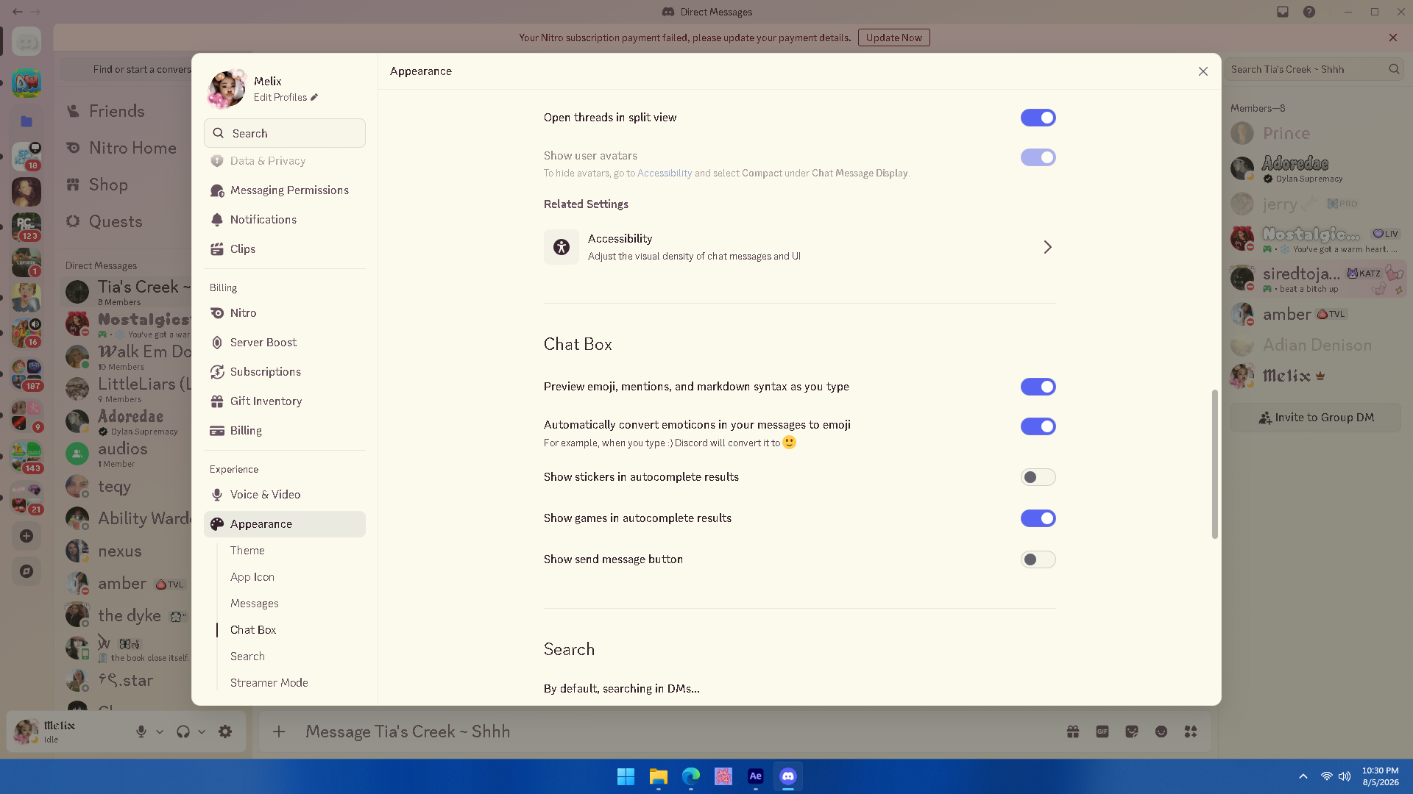Open User Settings gear icon
The width and height of the screenshot is (1413, 794).
[x=225, y=732]
